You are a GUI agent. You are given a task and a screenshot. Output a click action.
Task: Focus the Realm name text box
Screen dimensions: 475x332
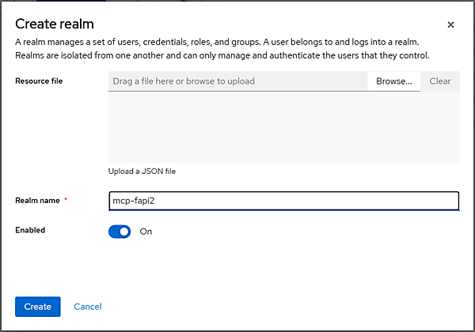coord(284,201)
